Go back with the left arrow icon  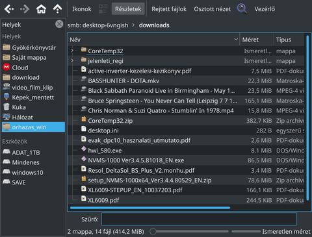pyautogui.click(x=9, y=9)
